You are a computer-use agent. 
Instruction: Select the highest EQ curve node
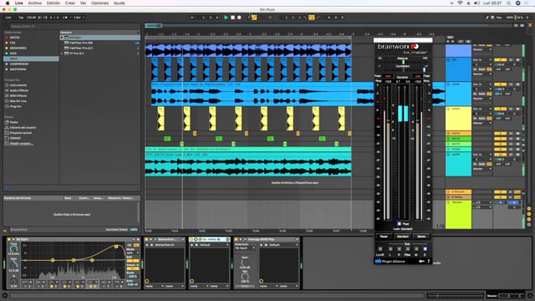coord(116,247)
